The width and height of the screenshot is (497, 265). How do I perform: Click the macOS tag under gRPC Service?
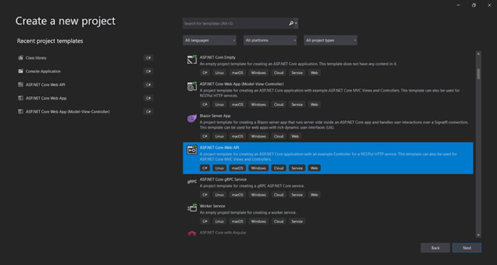[x=237, y=195]
